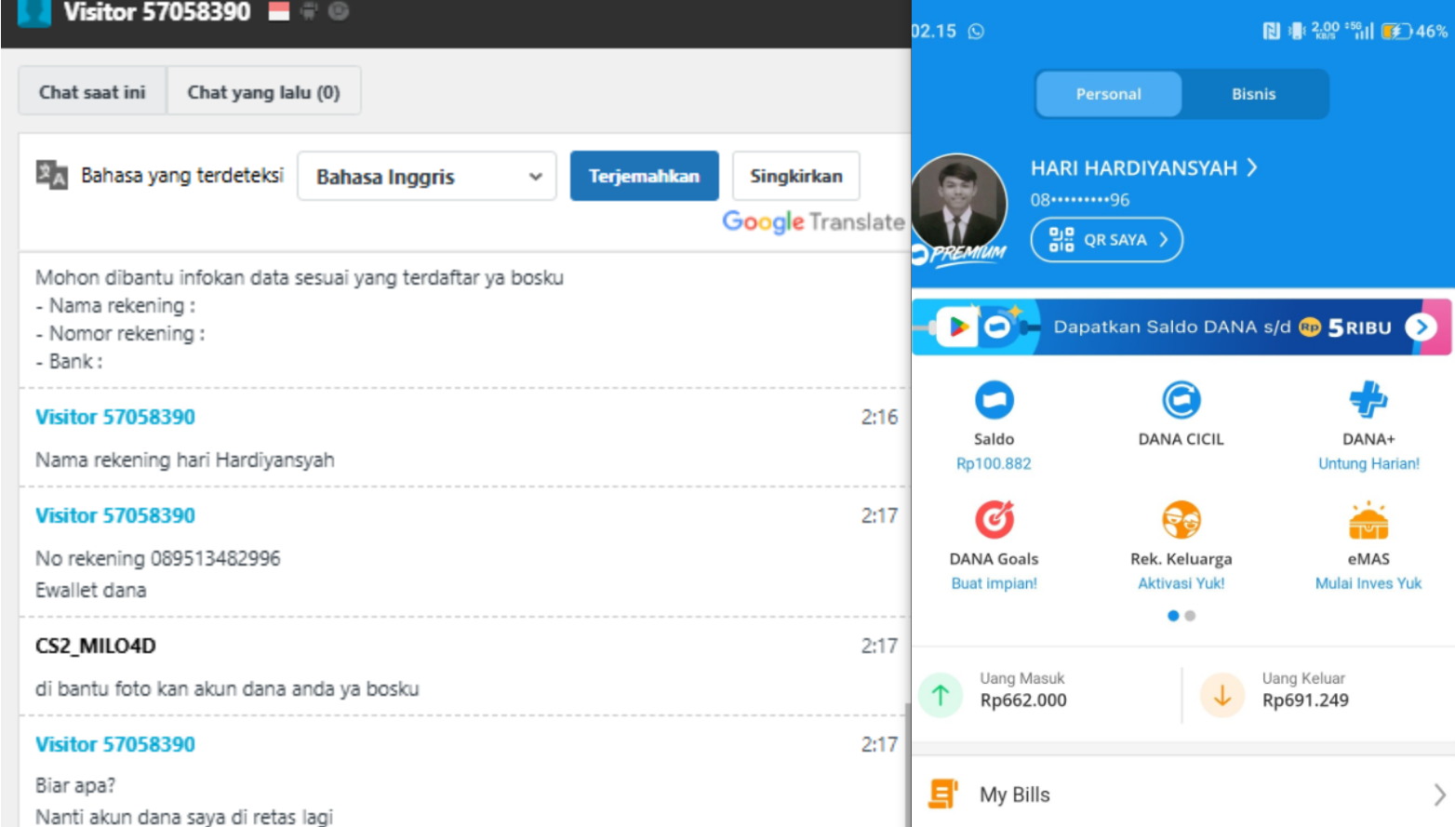Tap the Uang Keluar orange arrow icon

coord(1222,695)
